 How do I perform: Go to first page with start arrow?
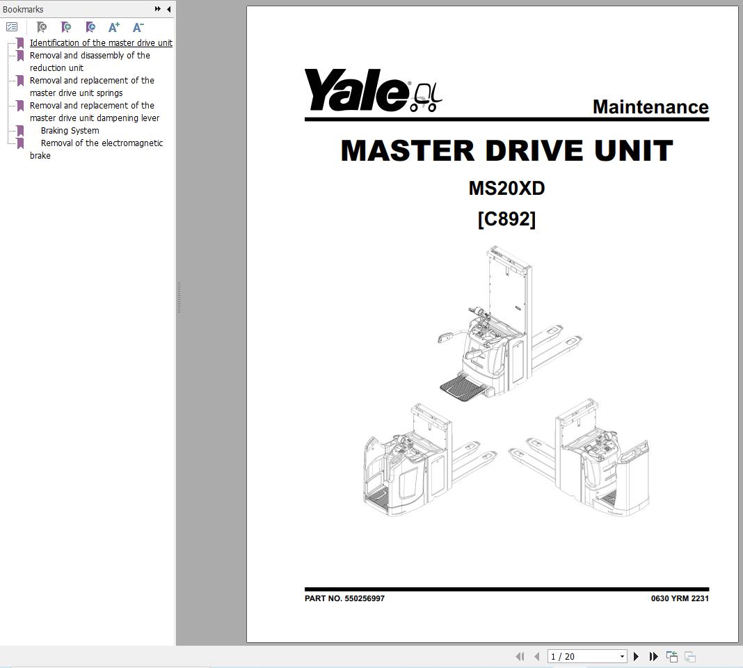pos(520,656)
